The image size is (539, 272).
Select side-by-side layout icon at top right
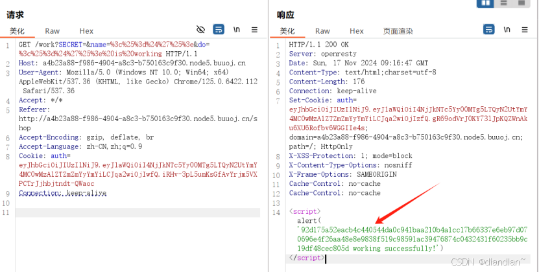485,3
